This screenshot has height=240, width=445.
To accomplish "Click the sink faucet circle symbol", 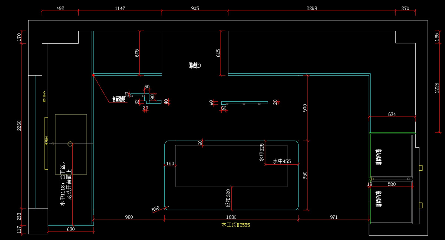I will pyautogui.click(x=70, y=144).
